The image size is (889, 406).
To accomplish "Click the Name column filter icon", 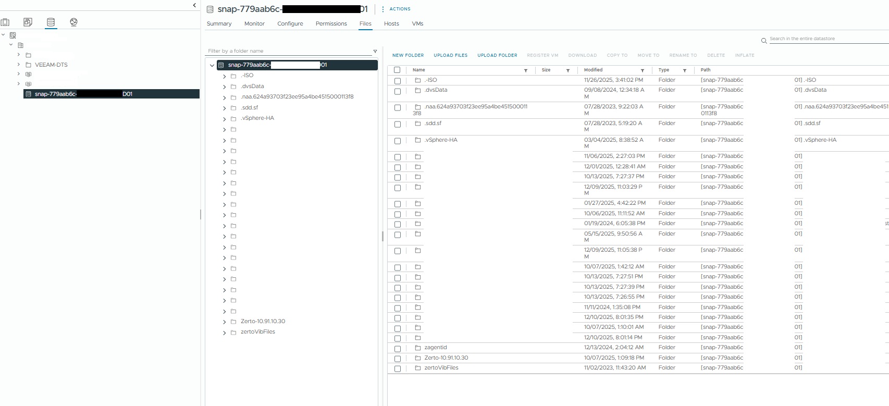I will [x=526, y=70].
